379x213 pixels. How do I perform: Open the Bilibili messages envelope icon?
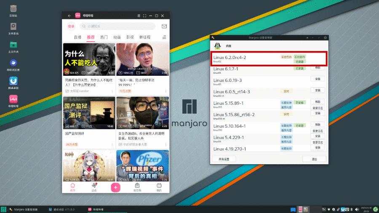(x=164, y=26)
